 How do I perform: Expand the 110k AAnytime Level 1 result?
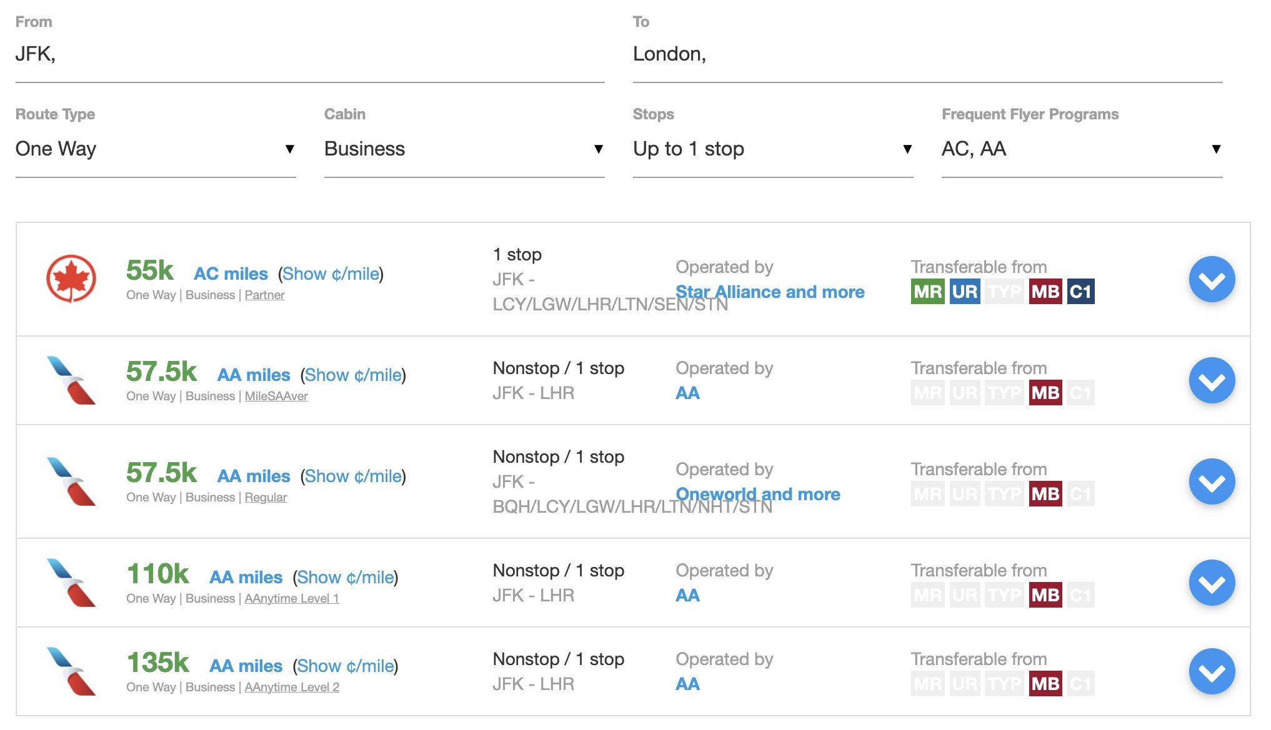click(x=1212, y=583)
